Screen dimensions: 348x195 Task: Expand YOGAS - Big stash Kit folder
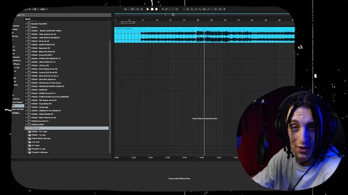pos(26,48)
